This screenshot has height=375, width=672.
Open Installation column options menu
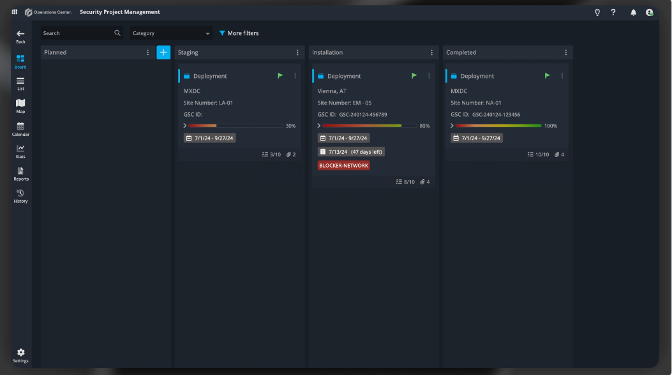pos(431,52)
